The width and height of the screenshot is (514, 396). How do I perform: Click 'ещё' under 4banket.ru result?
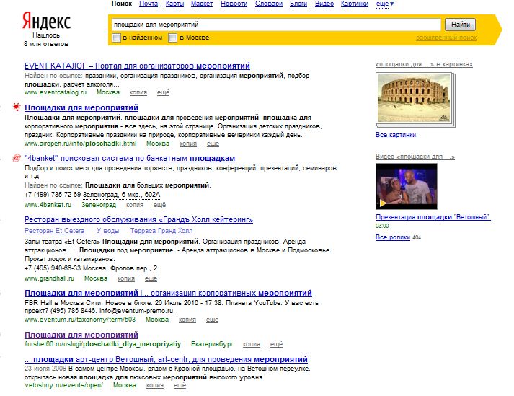click(x=159, y=205)
